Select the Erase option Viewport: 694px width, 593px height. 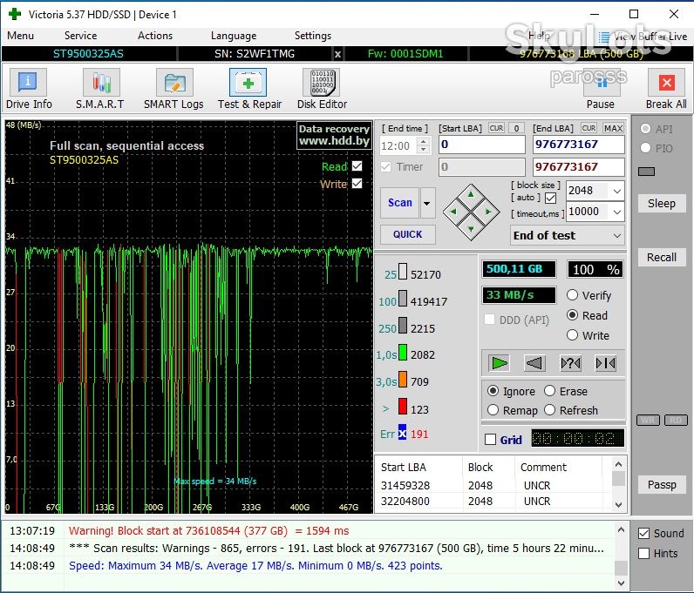click(550, 391)
